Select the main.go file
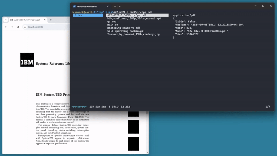Screen dimensions: 277x156 tap(113, 25)
